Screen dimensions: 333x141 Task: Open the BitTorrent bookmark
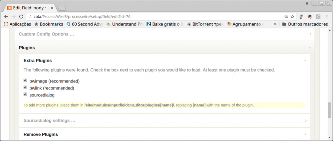pos(205,24)
